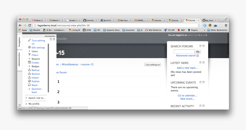Click the Apps grid bookmark icon
Screen dimensions: 246x130
[x=20, y=30]
